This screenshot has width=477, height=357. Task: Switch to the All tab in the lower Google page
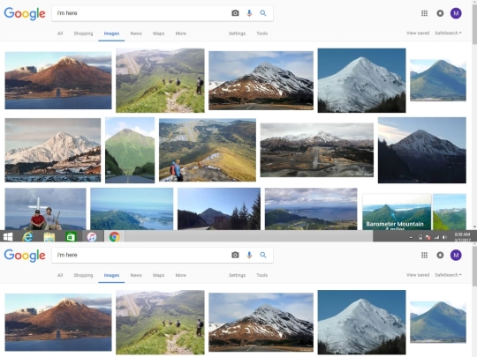(x=60, y=275)
